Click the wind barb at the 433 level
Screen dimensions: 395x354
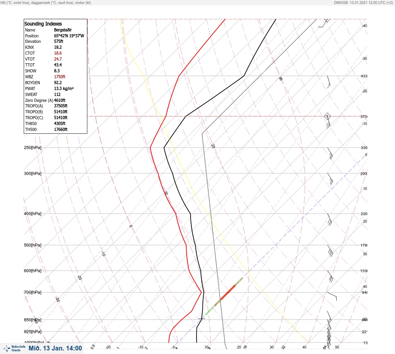328,82
